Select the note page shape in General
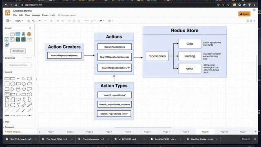 click(x=7, y=100)
